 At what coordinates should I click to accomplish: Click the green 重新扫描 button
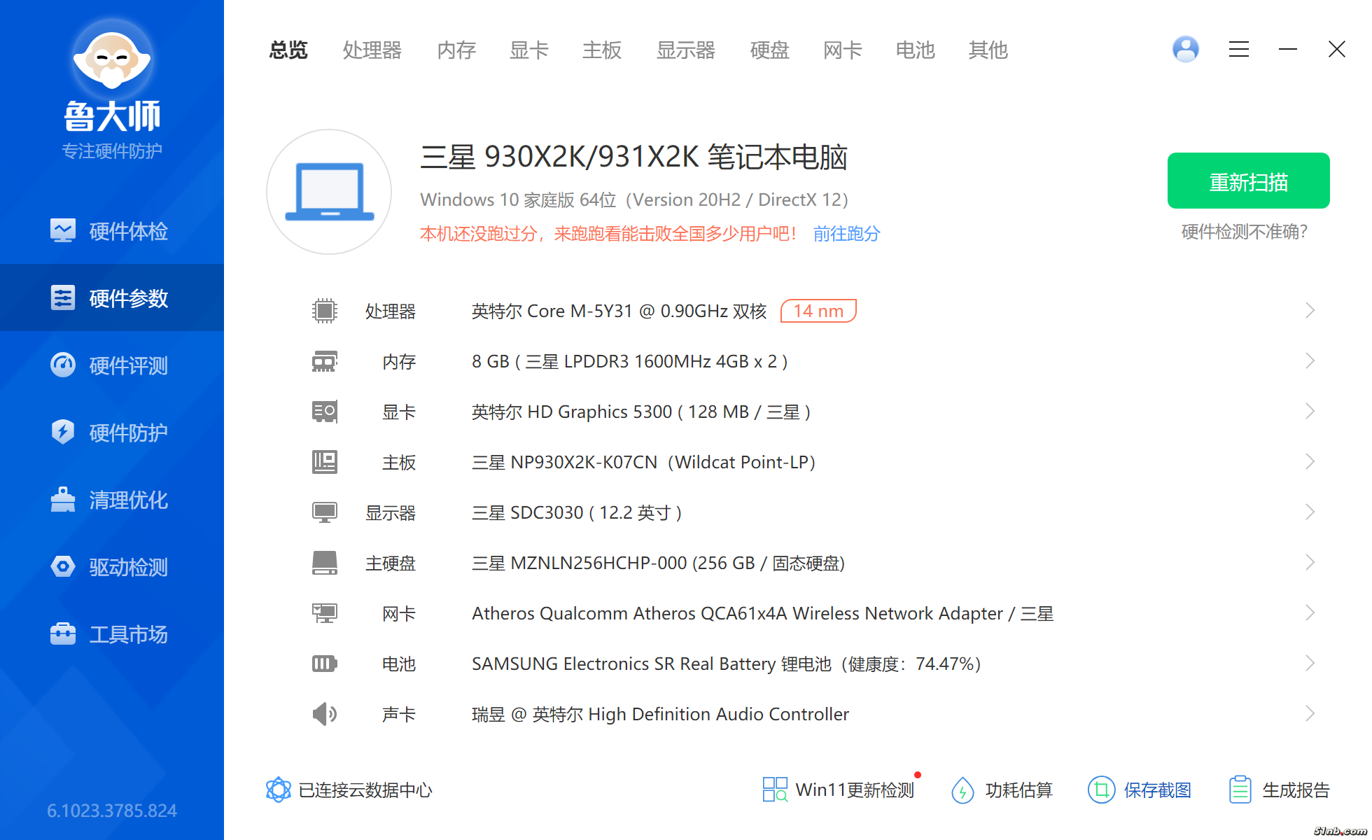pos(1248,181)
